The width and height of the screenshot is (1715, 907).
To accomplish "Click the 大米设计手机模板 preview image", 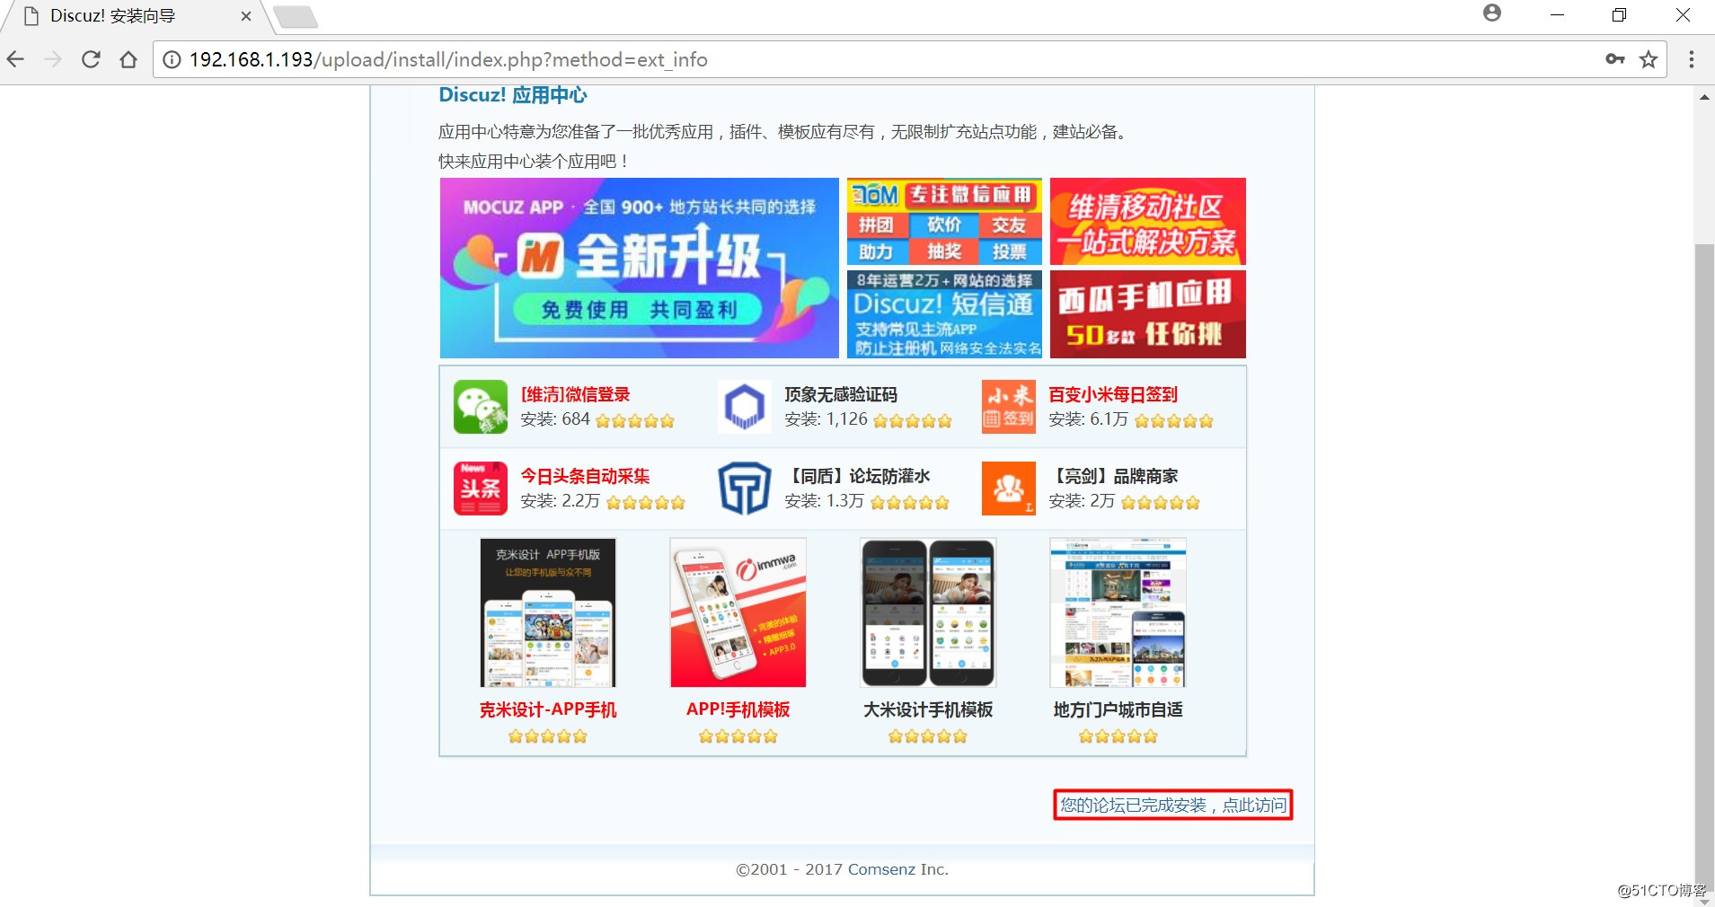I will pyautogui.click(x=928, y=612).
